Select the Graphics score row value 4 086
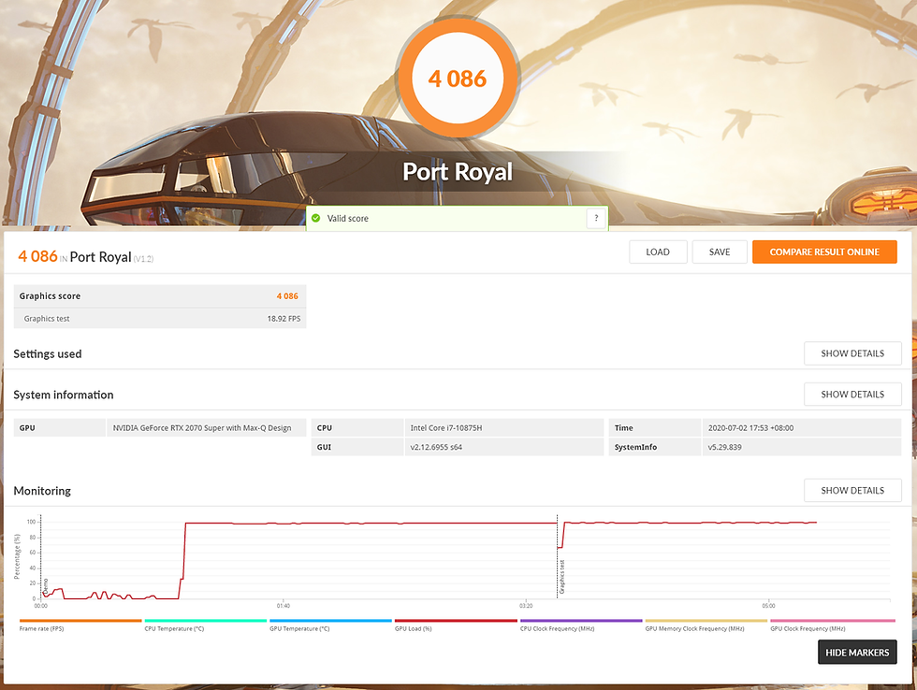This screenshot has width=917, height=690. [287, 296]
